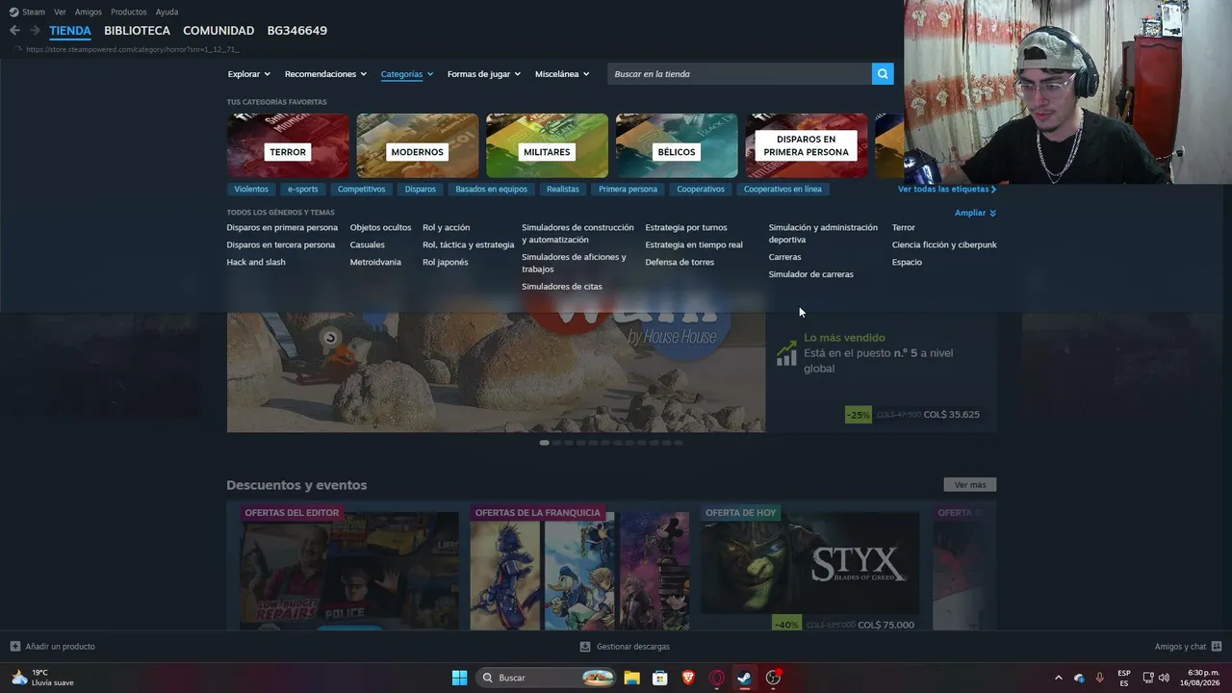1232x693 pixels.
Task: Select the Cooperativos en línea tag
Action: pos(783,189)
